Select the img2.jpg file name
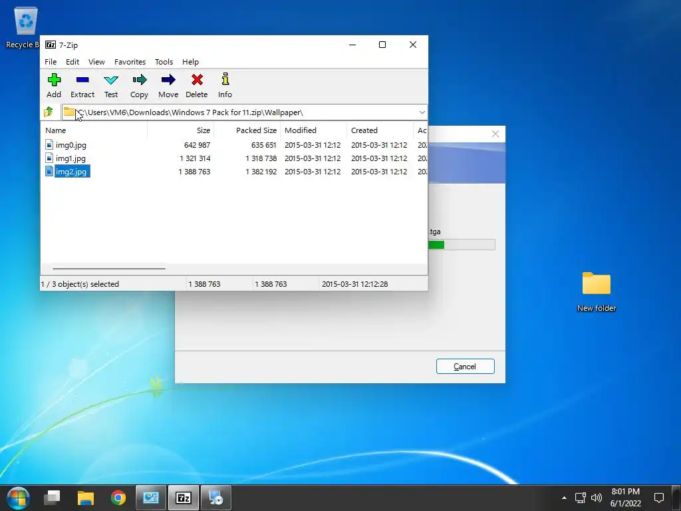The height and width of the screenshot is (511, 681). click(x=71, y=172)
